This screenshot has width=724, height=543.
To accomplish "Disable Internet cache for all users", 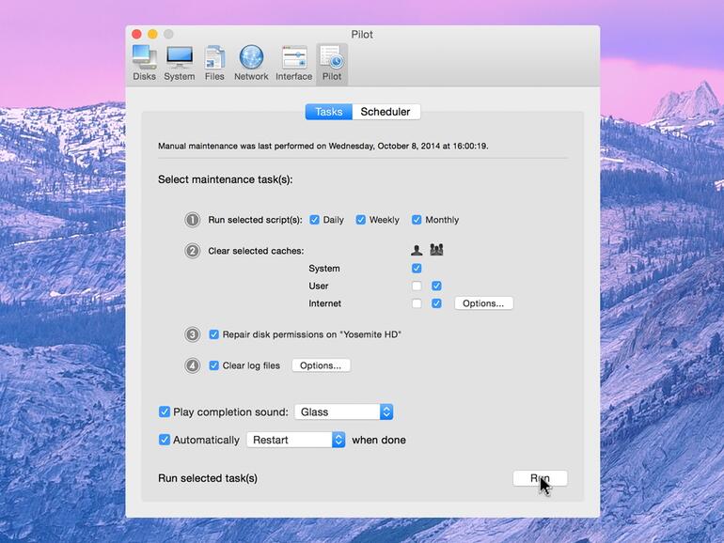I will (436, 303).
